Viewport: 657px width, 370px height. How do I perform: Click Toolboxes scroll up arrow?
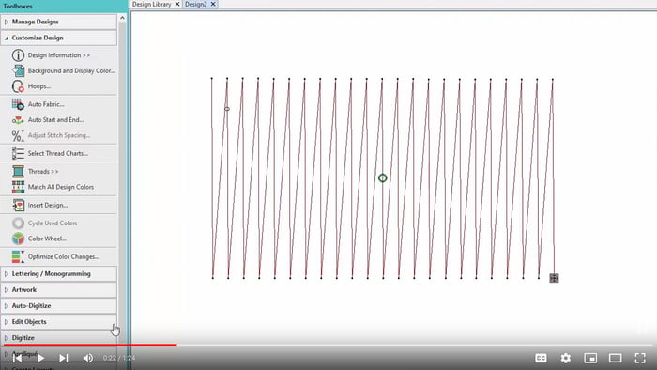point(122,18)
